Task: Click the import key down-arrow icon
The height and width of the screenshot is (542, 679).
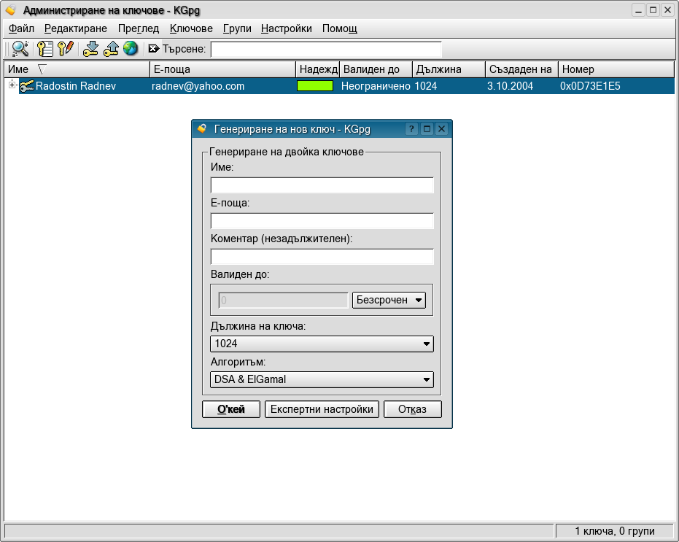Action: (x=90, y=49)
